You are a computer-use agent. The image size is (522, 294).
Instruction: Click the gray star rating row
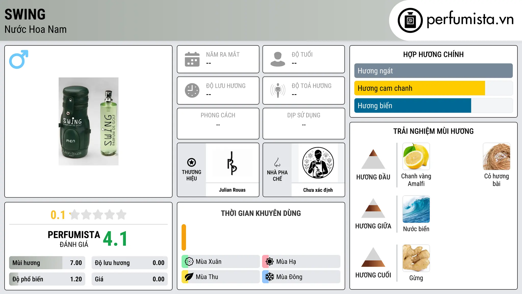click(x=98, y=215)
